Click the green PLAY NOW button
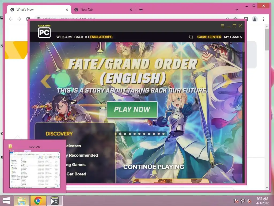This screenshot has height=206, width=274. (132, 109)
